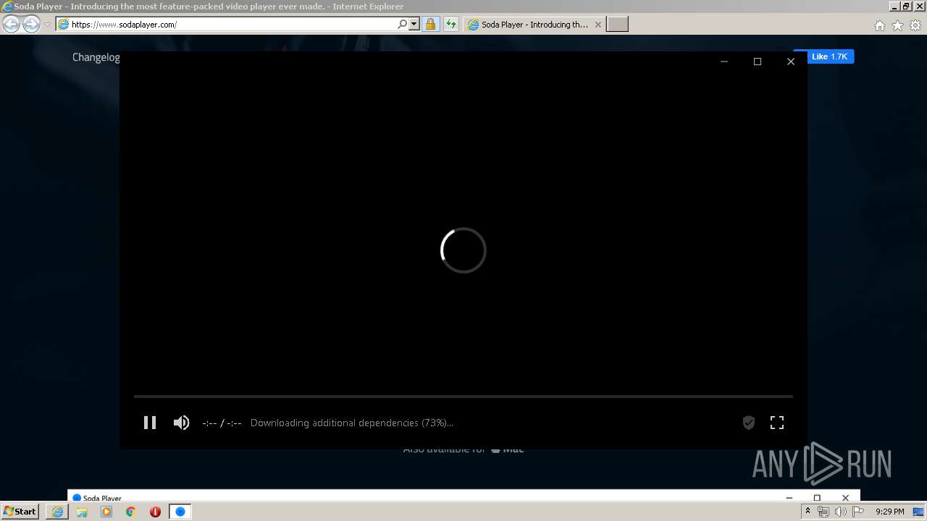
Task: Click the playback progress bar
Action: pos(463,397)
